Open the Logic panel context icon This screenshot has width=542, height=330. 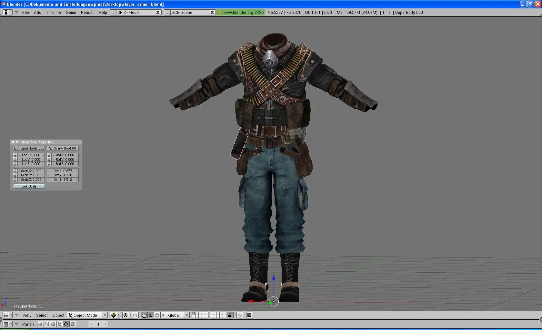[x=40, y=324]
